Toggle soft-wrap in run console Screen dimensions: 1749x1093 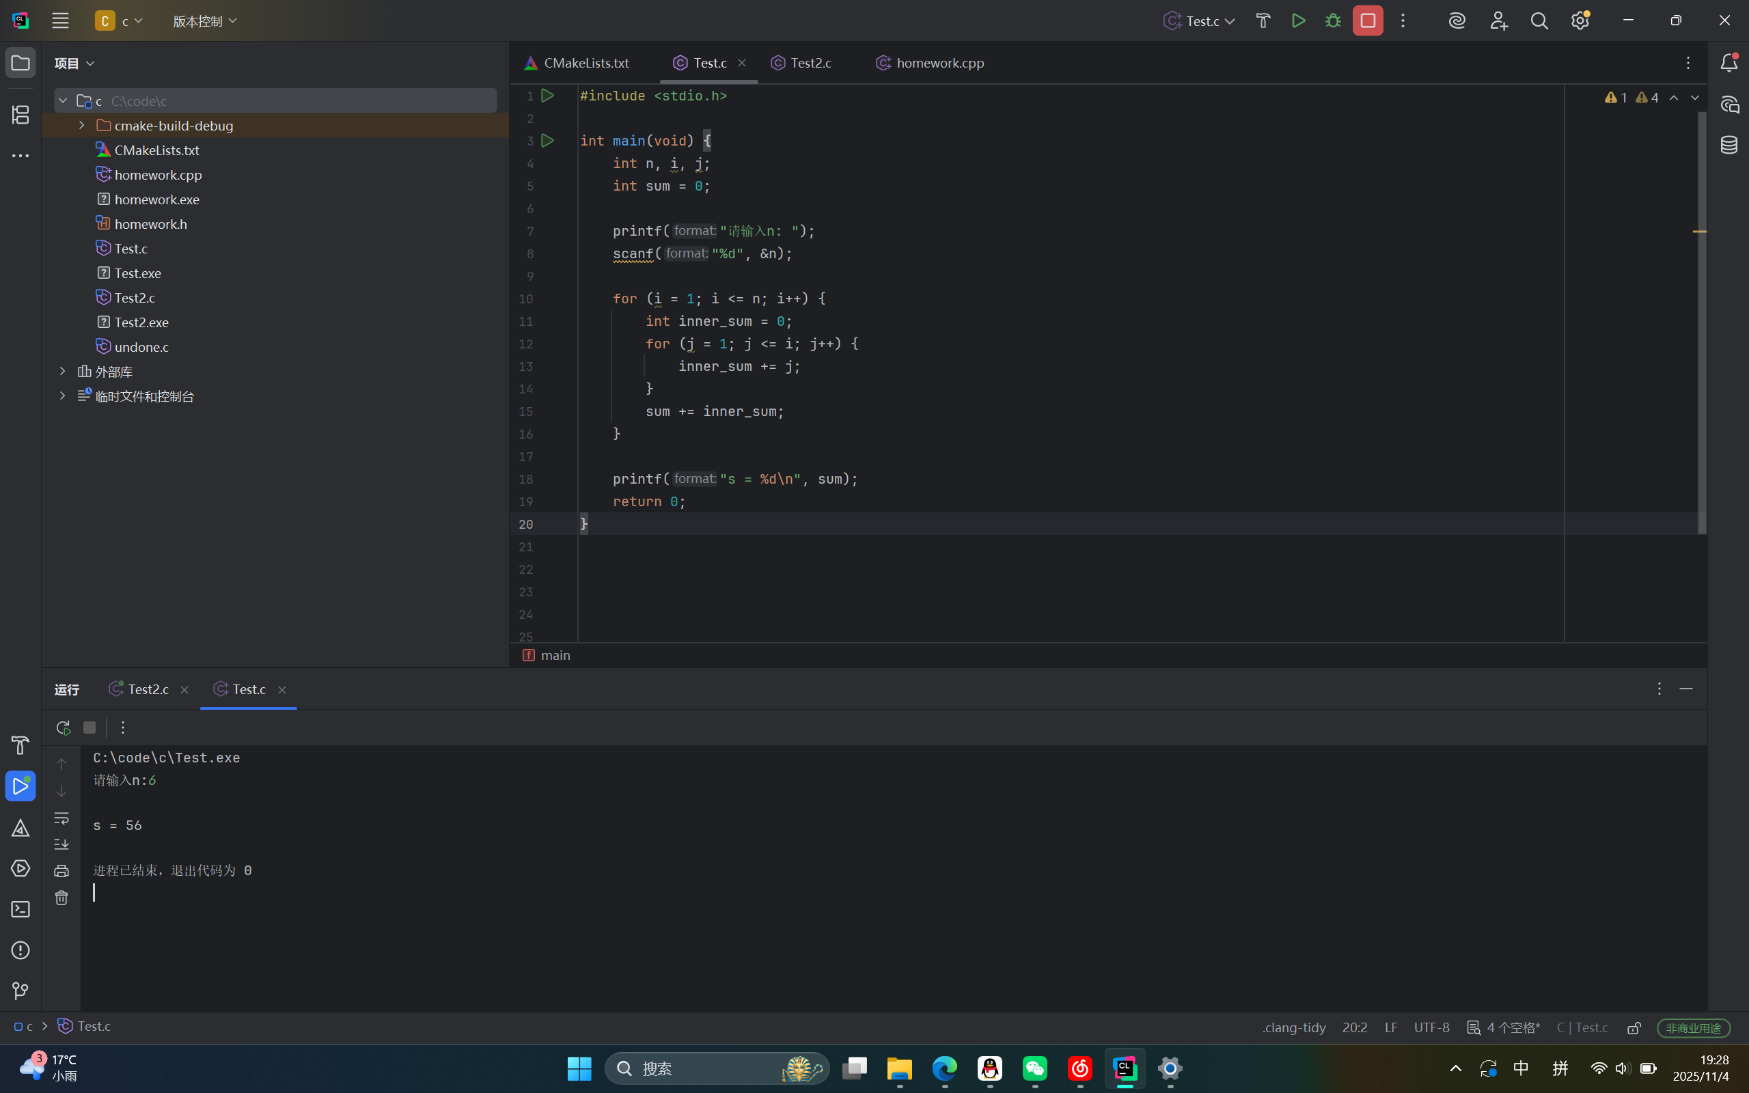pos(61,818)
